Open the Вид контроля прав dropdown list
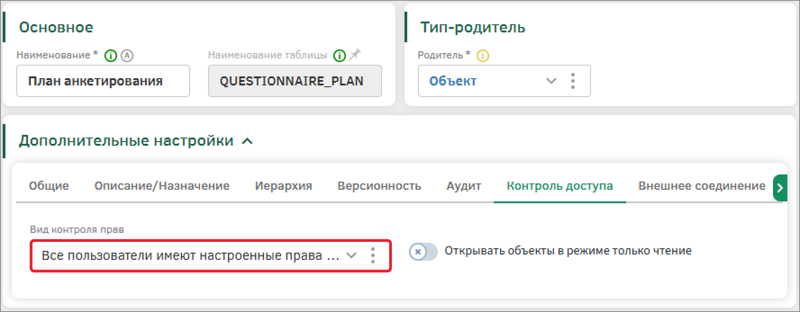This screenshot has width=800, height=312. (351, 255)
